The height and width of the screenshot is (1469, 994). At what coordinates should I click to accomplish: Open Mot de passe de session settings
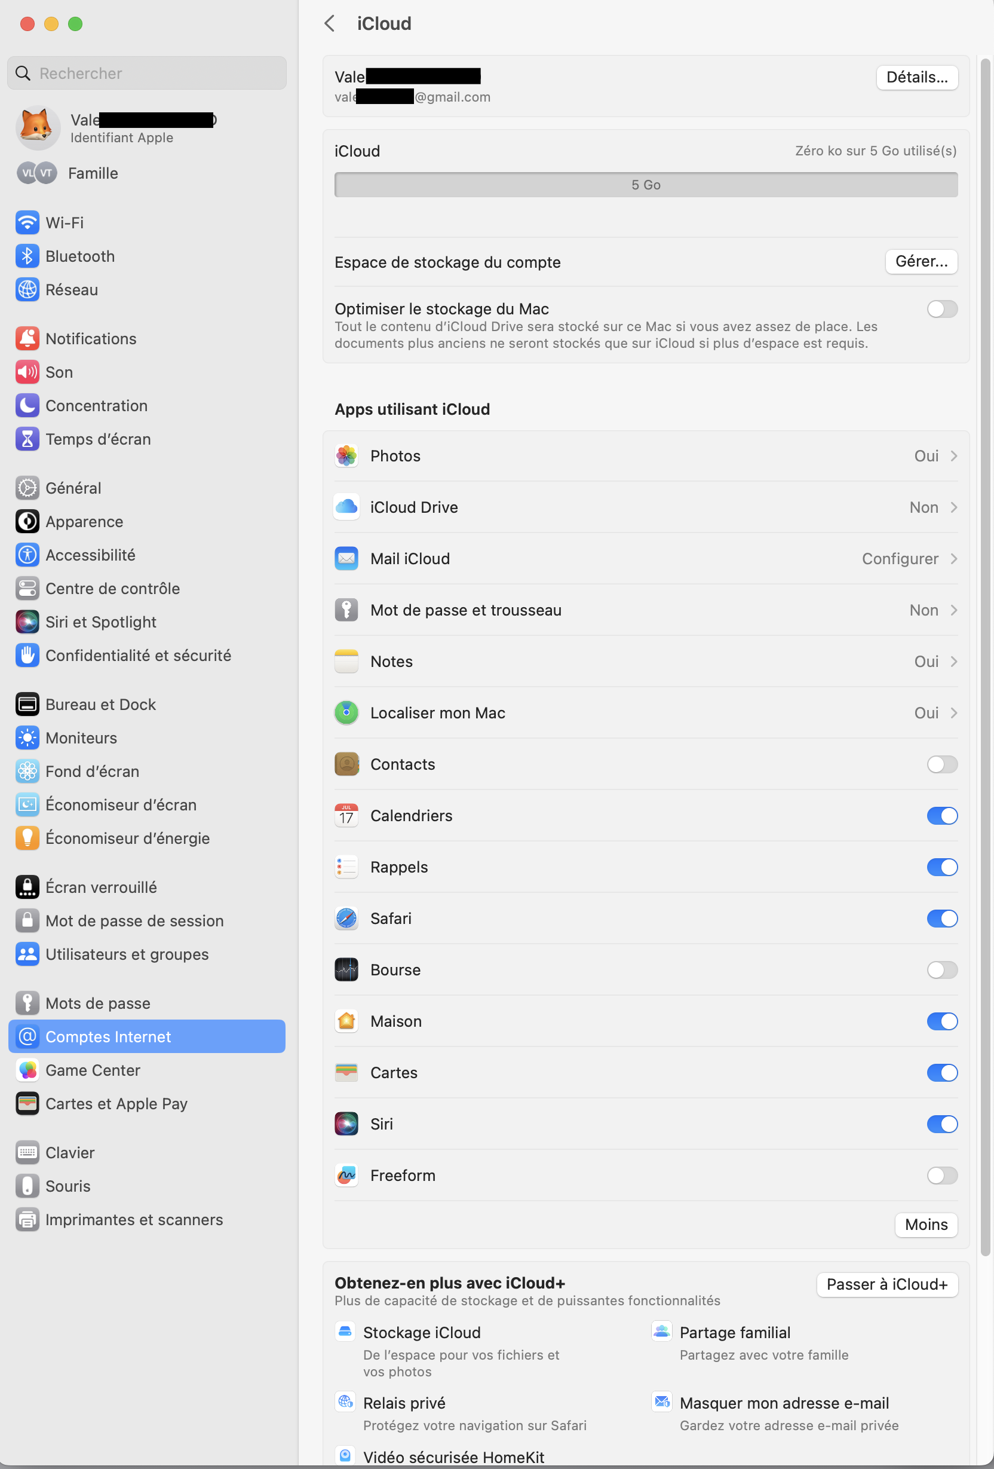click(x=146, y=921)
